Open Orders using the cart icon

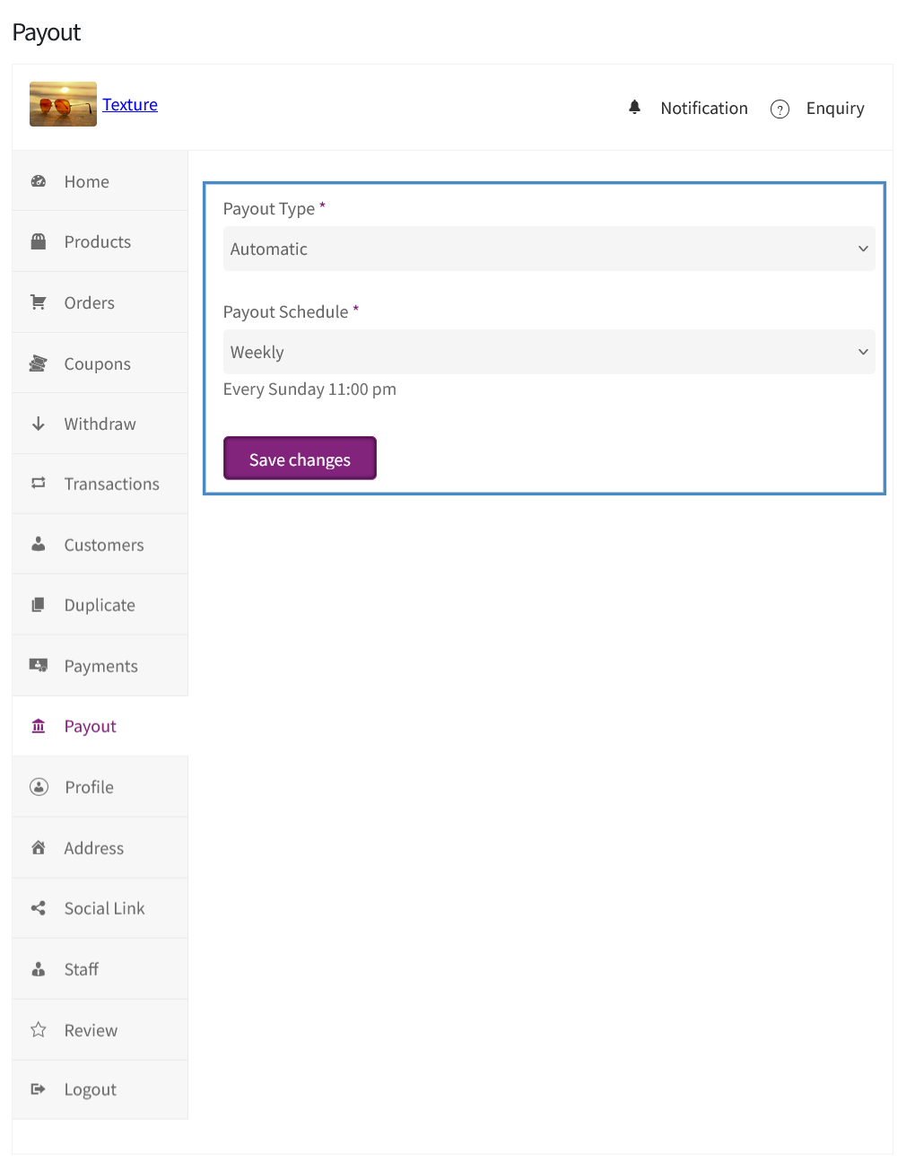pos(39,302)
